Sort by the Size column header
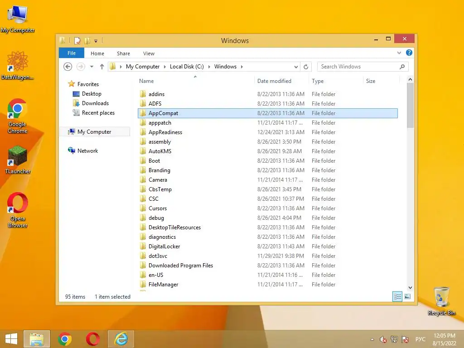 [x=371, y=81]
